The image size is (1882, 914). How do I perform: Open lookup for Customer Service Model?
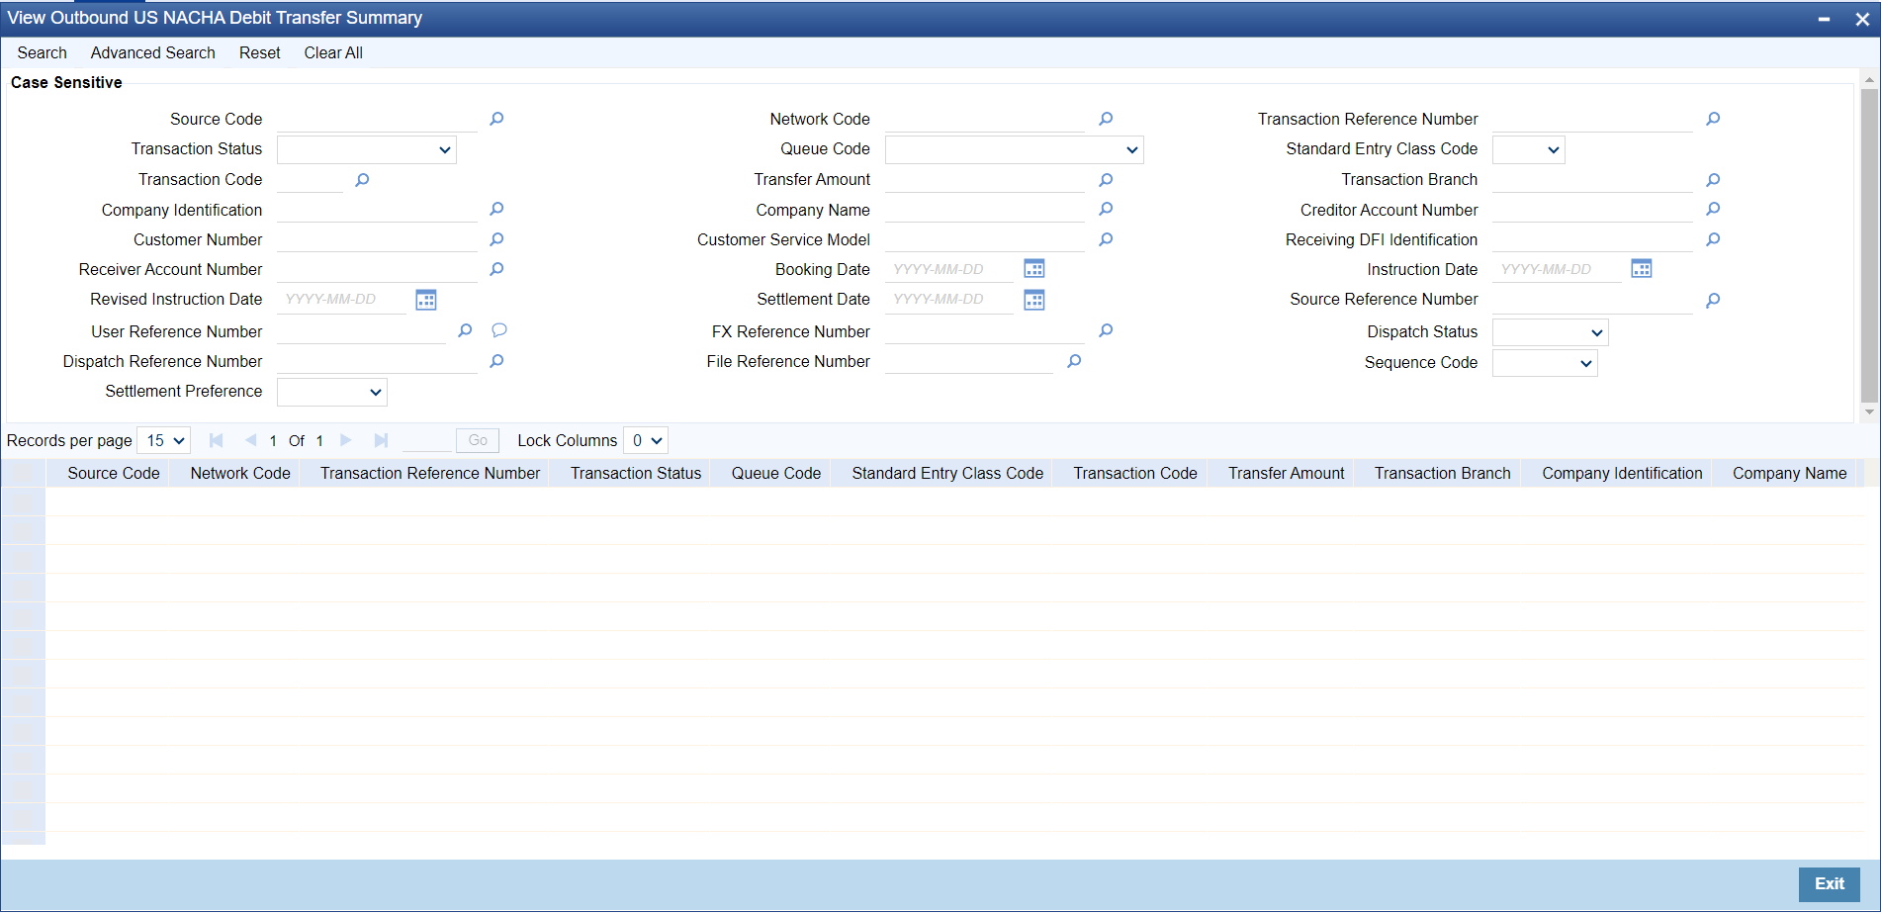tap(1106, 239)
